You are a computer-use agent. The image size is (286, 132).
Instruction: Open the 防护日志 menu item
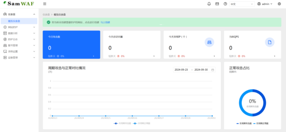click(19, 39)
